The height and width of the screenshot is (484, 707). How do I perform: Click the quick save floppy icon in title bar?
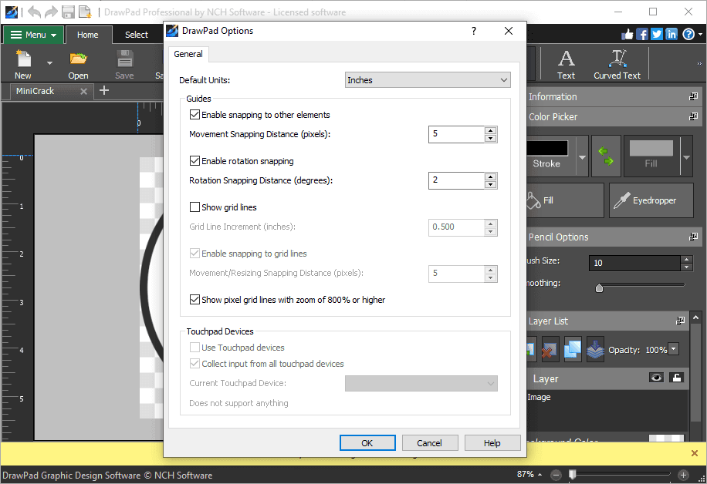click(x=68, y=12)
